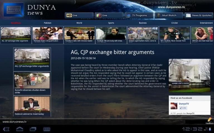Click the Dunya News logo icon
Image resolution: width=214 pixels, height=133 pixels.
coord(13,10)
